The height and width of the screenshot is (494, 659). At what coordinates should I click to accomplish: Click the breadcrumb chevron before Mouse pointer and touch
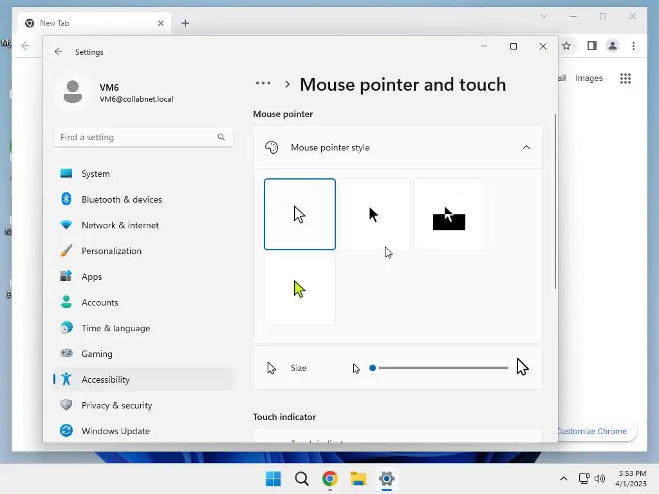click(x=288, y=84)
